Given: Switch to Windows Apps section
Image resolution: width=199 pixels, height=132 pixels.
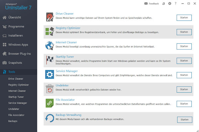Looking at the screenshot, I should pyautogui.click(x=19, y=45).
